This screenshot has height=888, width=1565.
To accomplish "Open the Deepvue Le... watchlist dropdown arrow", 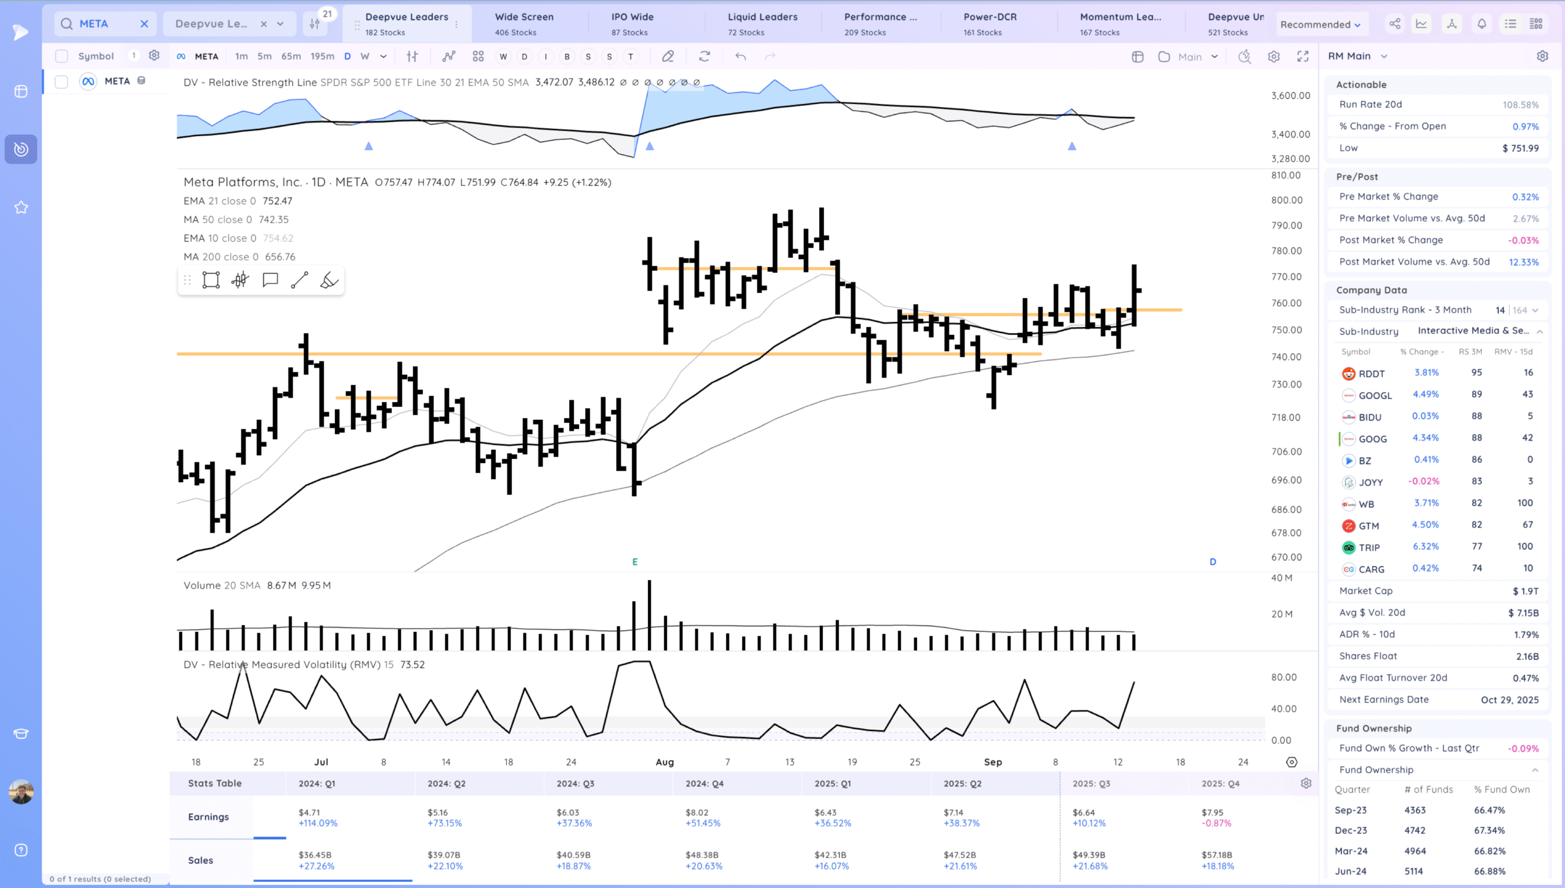I will point(280,24).
